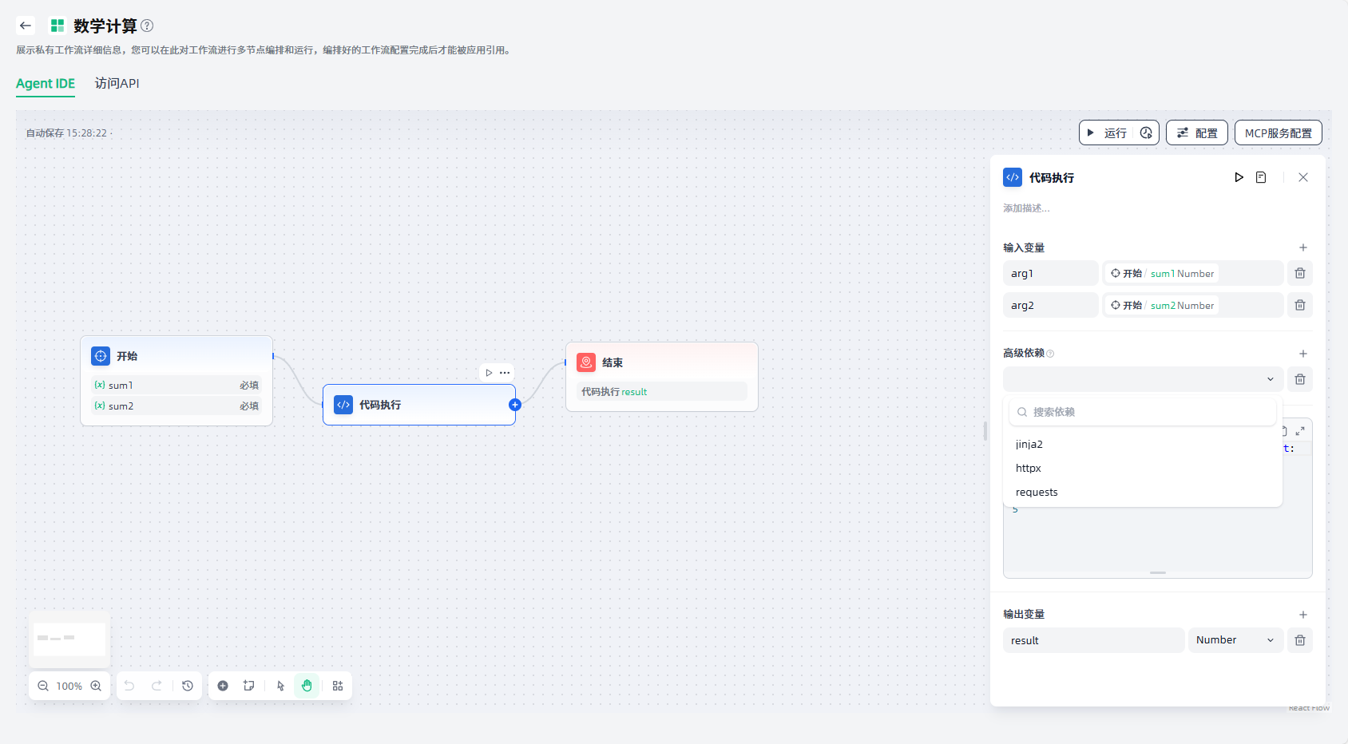Zoom out the workflow canvas
Image resolution: width=1348 pixels, height=744 pixels.
click(x=43, y=686)
